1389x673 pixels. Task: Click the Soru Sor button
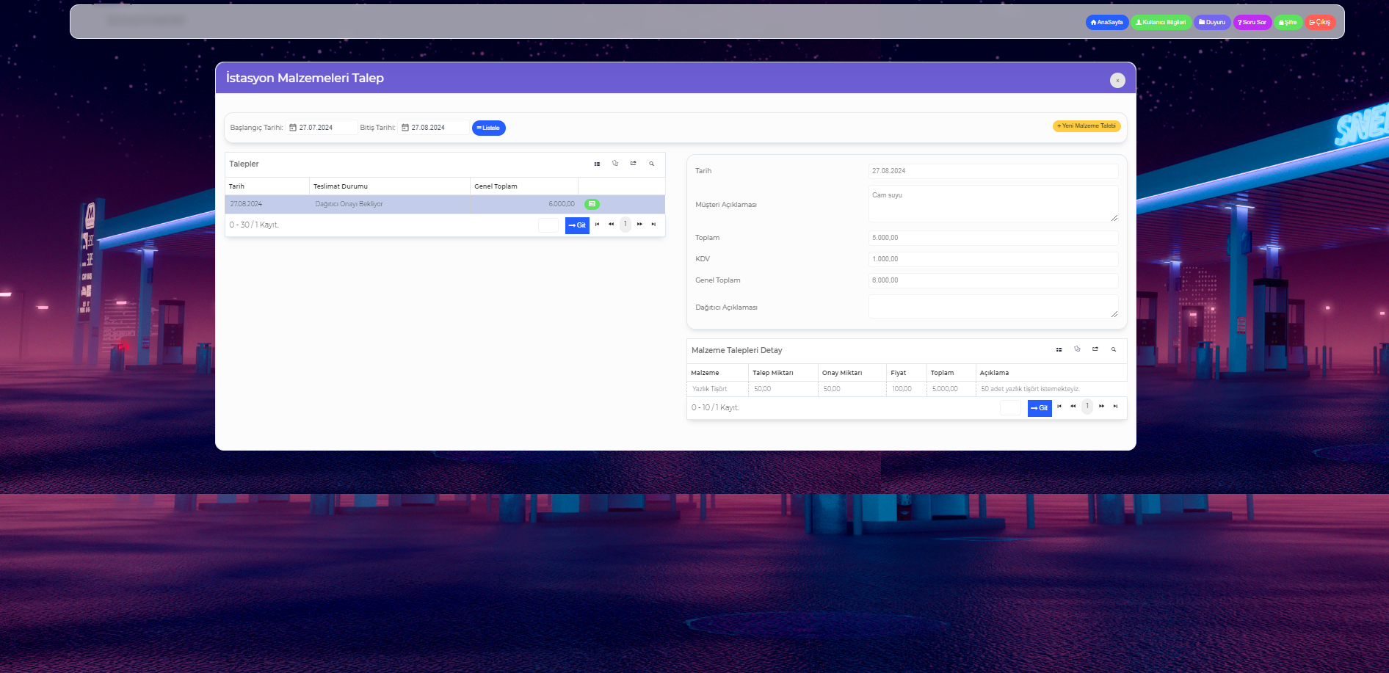pyautogui.click(x=1252, y=23)
